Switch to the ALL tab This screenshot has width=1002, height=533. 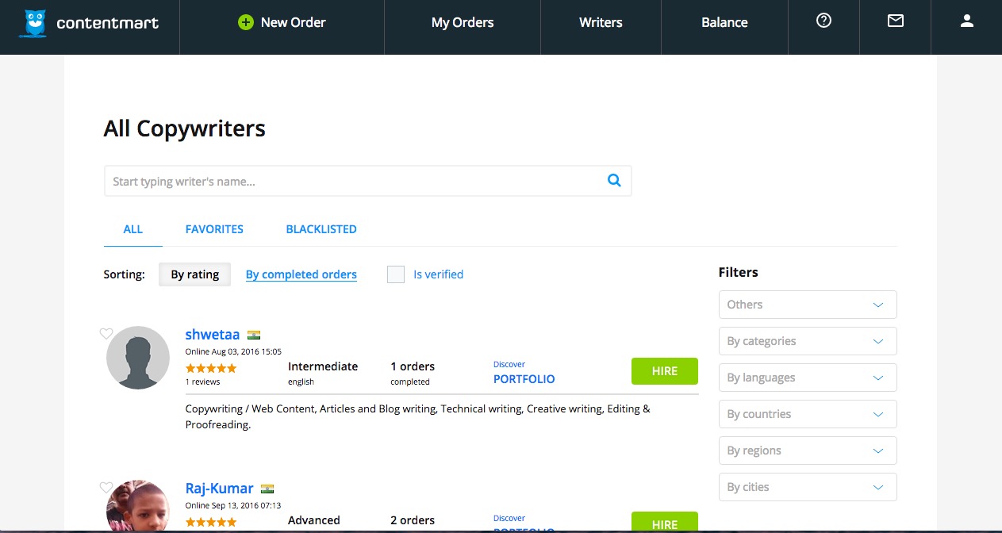(133, 229)
